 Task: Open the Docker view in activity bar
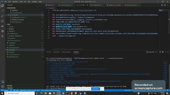(x=2, y=26)
